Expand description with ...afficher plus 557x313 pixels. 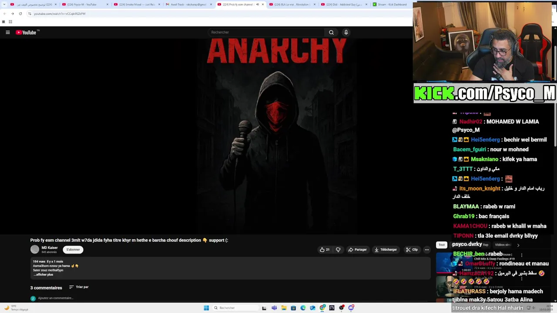(44, 275)
